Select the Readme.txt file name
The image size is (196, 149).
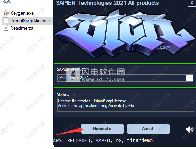tap(22, 28)
